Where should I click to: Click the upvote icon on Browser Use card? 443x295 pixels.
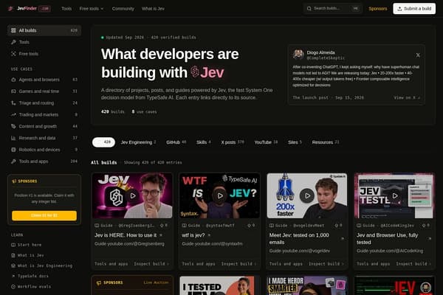[424, 226]
